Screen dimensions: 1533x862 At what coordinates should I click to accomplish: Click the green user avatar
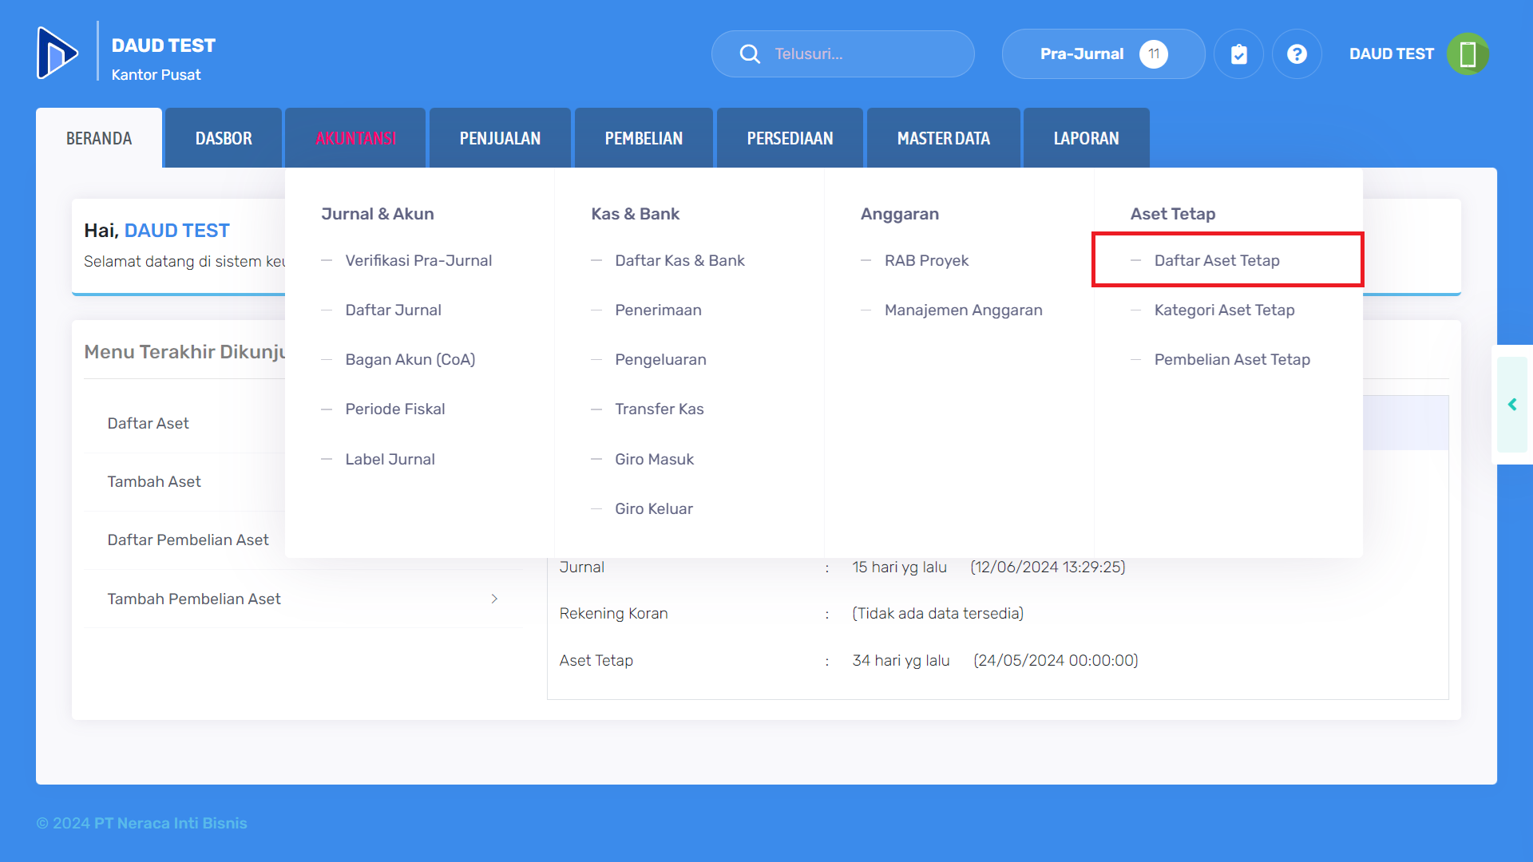pos(1468,53)
